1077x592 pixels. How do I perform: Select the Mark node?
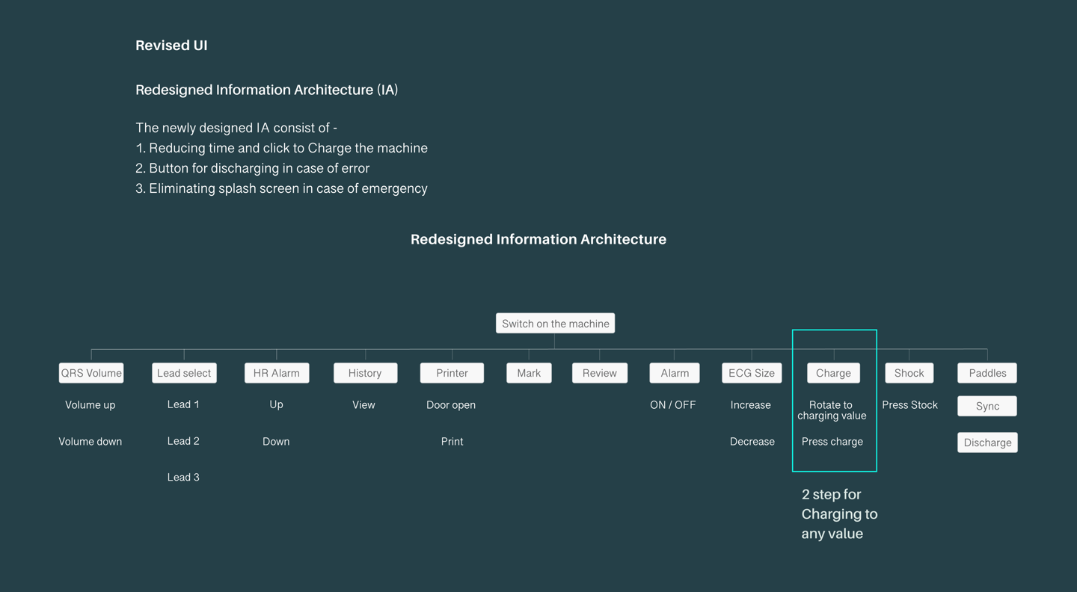(529, 373)
